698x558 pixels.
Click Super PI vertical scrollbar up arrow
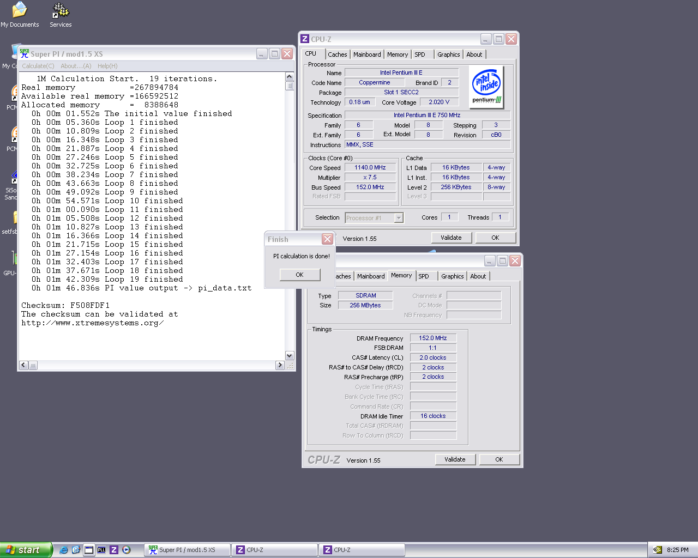click(290, 77)
